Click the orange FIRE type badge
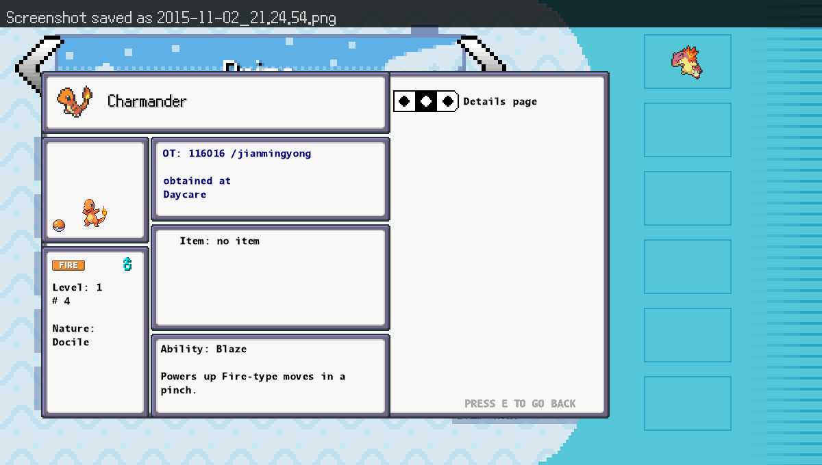Image resolution: width=822 pixels, height=465 pixels. pos(68,265)
